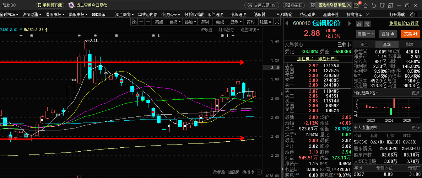Open 多窗口 multi-window view
Viewport: 422px width, 178px height.
coord(294,5)
